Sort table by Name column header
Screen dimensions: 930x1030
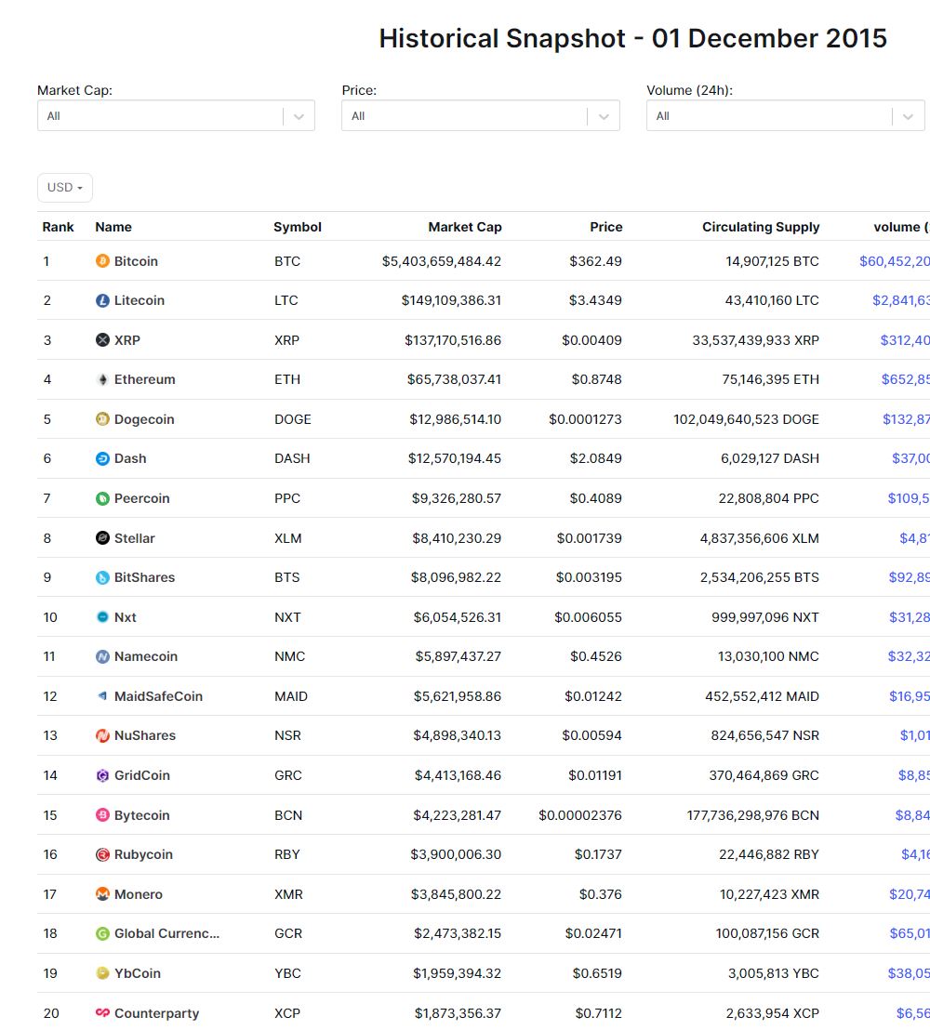pyautogui.click(x=113, y=227)
